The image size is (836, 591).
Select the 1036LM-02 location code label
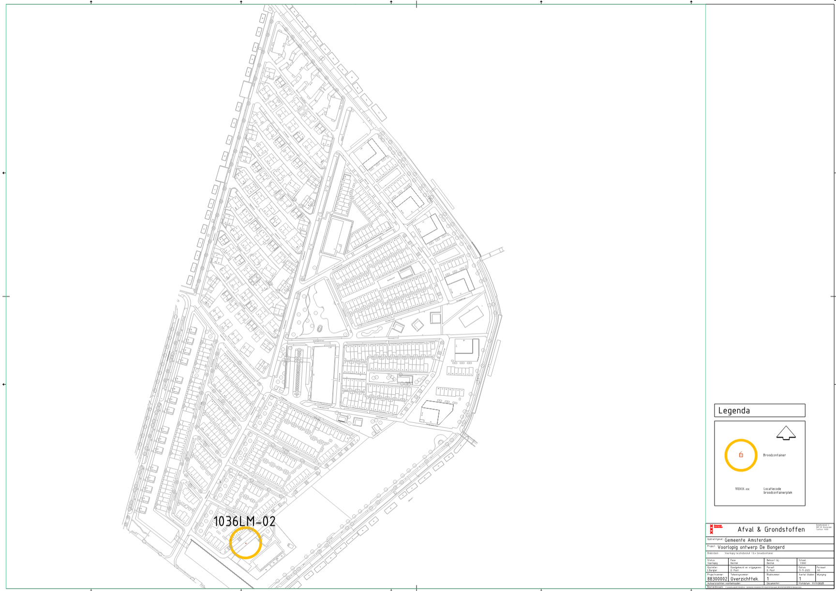(244, 521)
